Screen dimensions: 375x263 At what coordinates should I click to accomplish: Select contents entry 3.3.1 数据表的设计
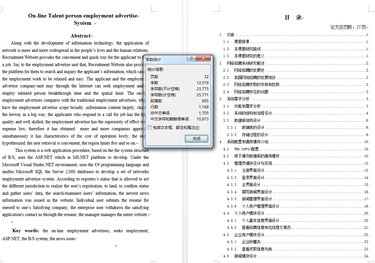[x=298, y=128]
